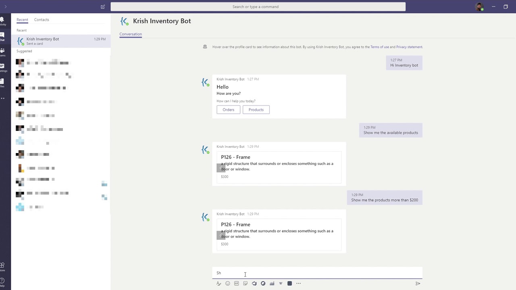Click the Meet now video icon
Screen dimensions: 516x290
(x=254, y=284)
